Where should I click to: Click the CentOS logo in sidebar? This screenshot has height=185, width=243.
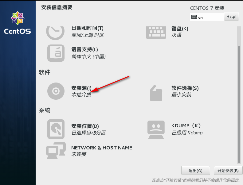18,23
